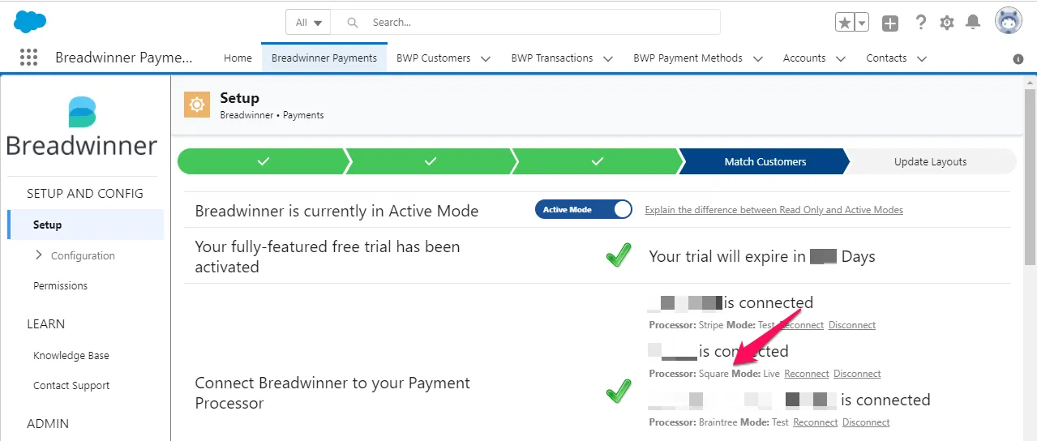Toggle the Active Mode switch
Screen dimensions: 1037x441
click(584, 209)
